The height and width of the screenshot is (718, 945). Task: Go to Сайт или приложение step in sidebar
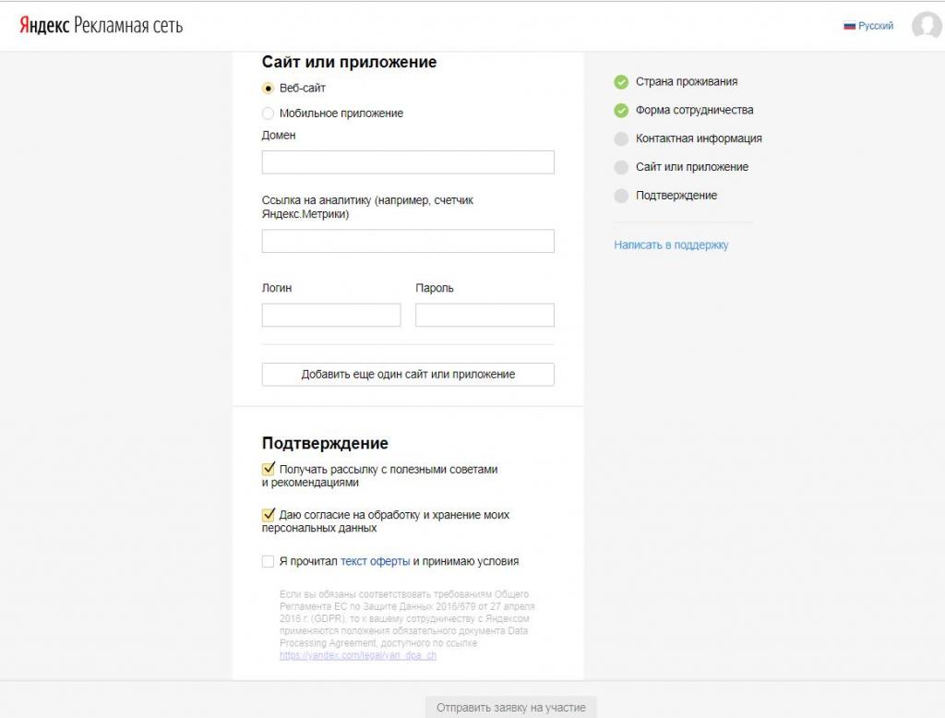coord(691,167)
